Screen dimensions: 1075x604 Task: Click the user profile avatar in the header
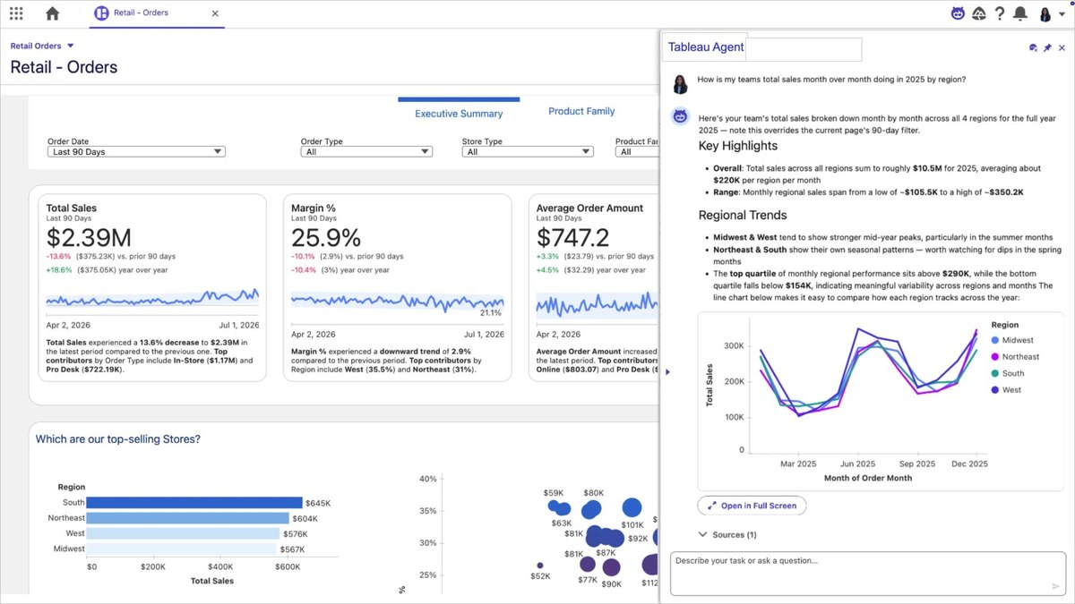click(1045, 13)
